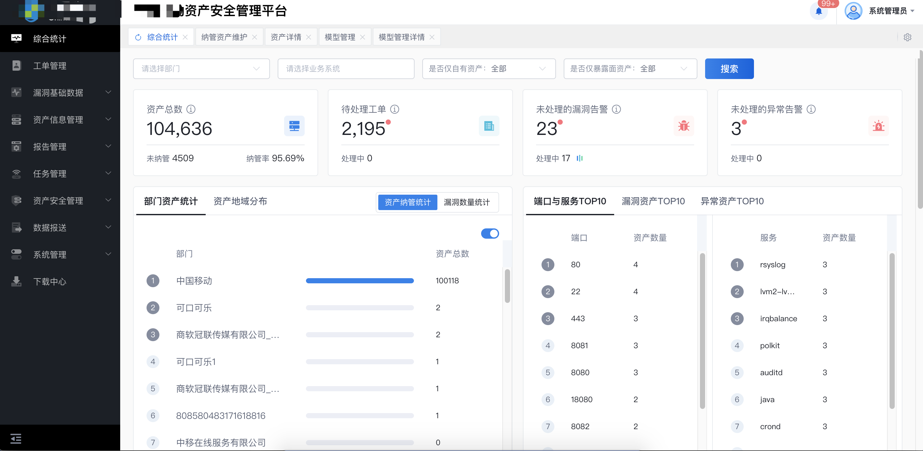The height and width of the screenshot is (451, 923).
Task: Click the info icon next to 待处理工单
Action: click(395, 109)
